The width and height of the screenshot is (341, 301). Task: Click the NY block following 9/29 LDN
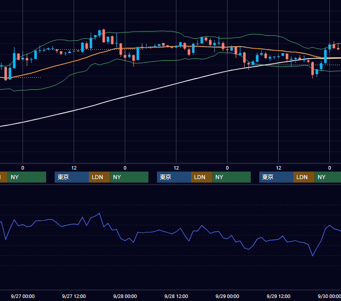click(x=328, y=177)
